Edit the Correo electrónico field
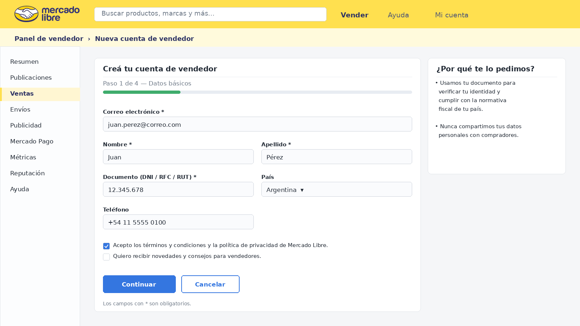The height and width of the screenshot is (326, 580). [257, 124]
